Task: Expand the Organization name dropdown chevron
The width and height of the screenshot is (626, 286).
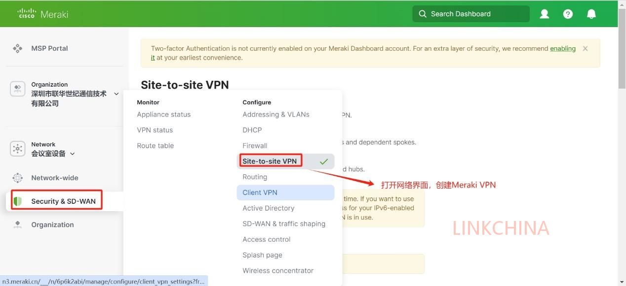Action: pyautogui.click(x=117, y=94)
